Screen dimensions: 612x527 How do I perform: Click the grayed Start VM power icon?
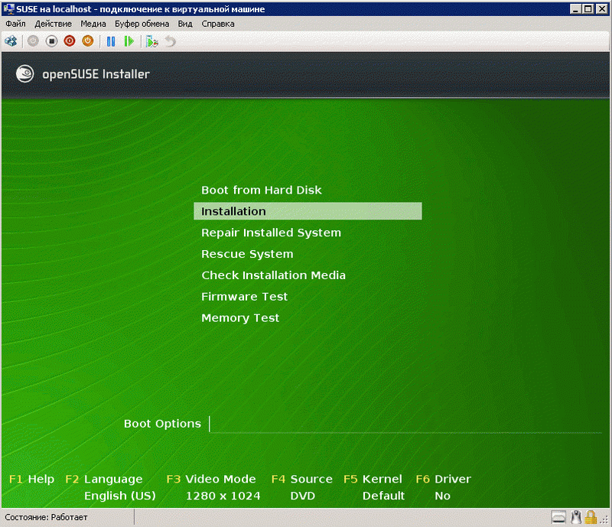(33, 41)
